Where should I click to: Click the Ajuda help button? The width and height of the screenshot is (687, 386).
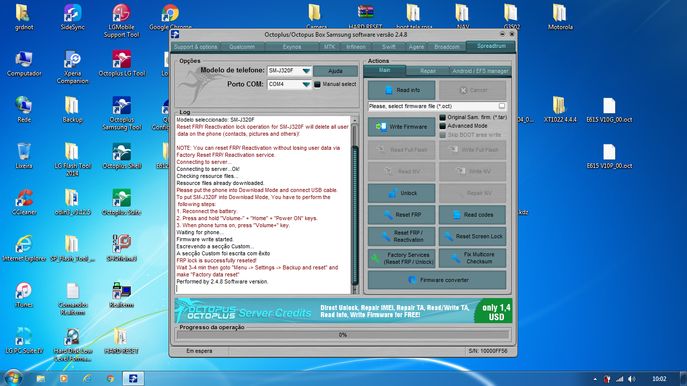pos(335,71)
